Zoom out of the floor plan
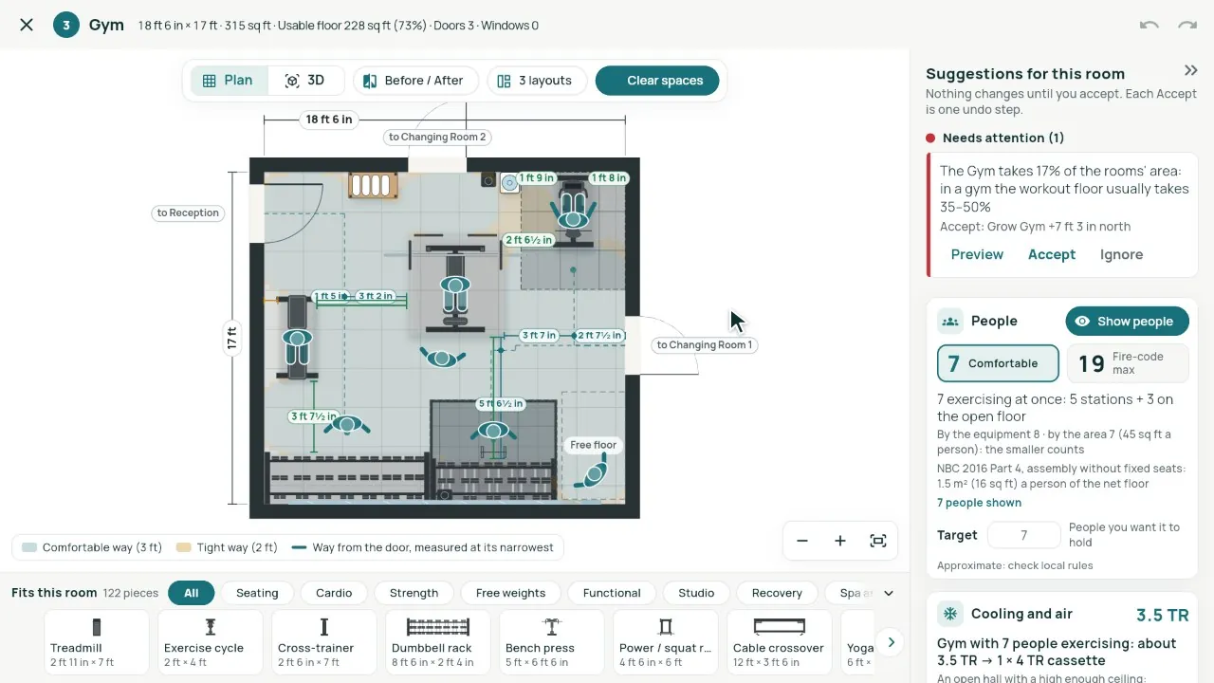This screenshot has width=1214, height=683. (x=802, y=541)
